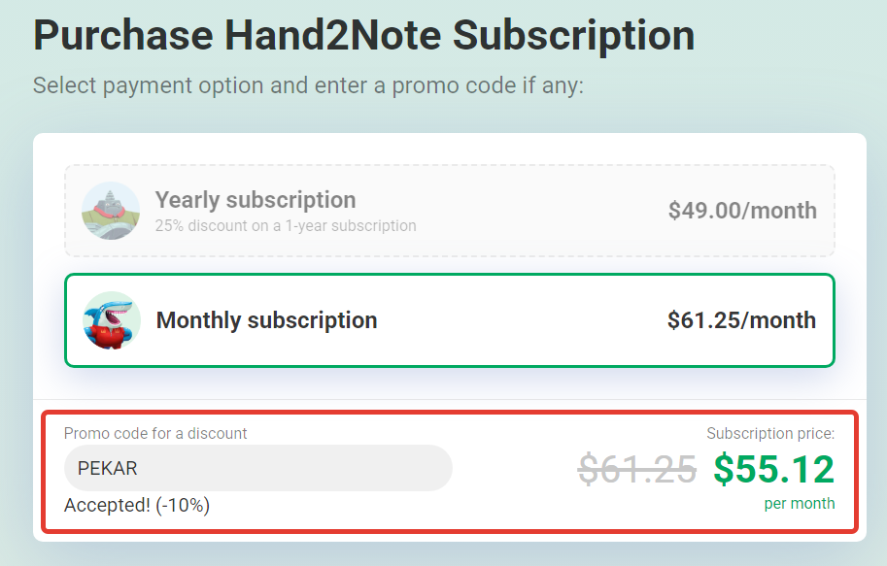The width and height of the screenshot is (887, 566).
Task: Click the Purchase Hand2Note Subscription heading
Action: coord(363,36)
